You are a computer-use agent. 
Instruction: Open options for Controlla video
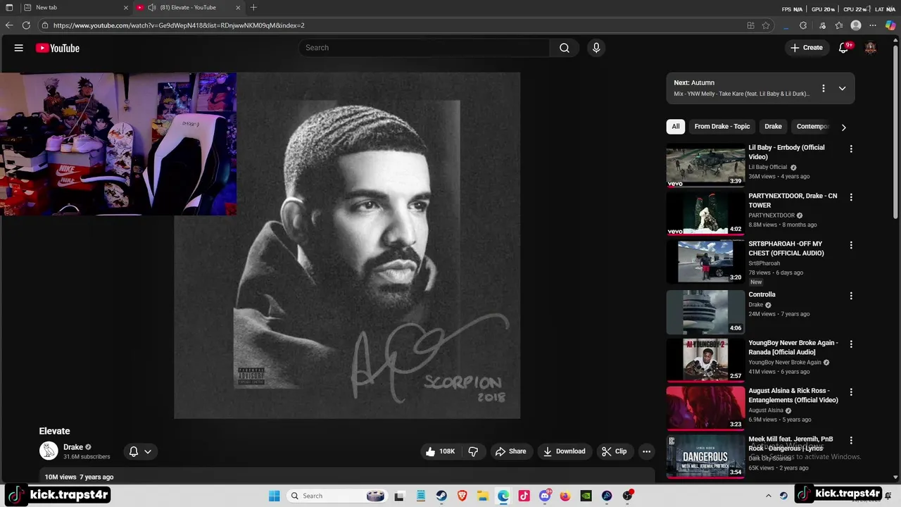coord(851,296)
